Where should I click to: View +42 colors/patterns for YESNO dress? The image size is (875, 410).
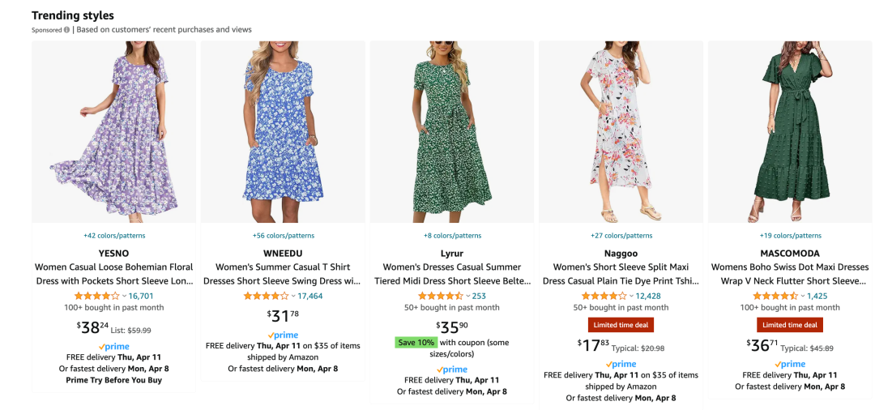[x=113, y=236]
